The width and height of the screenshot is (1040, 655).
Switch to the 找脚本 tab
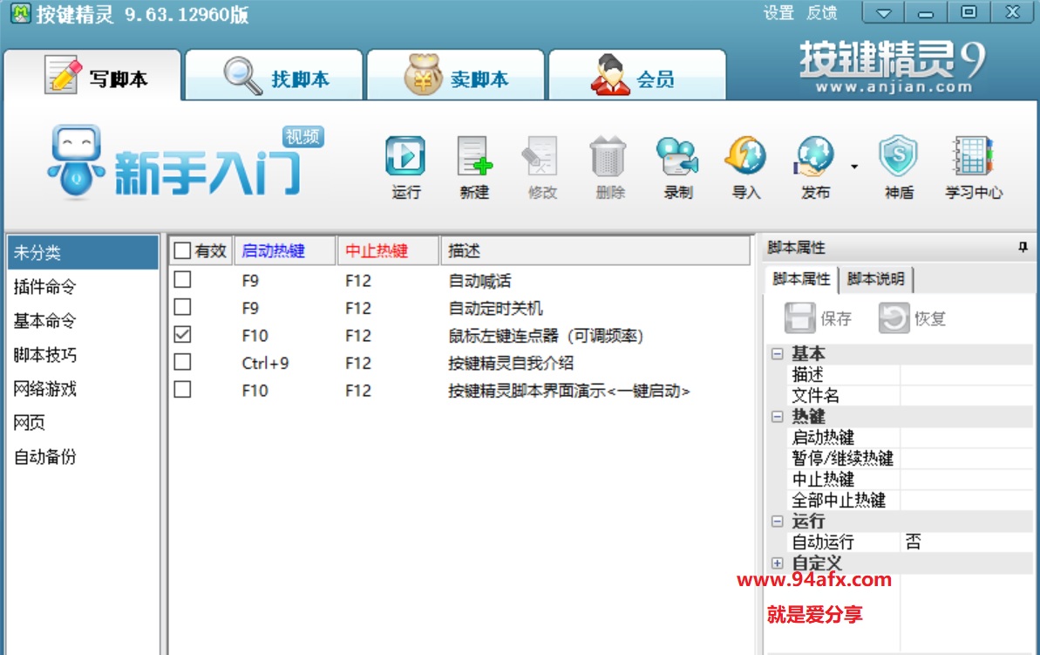click(x=275, y=76)
